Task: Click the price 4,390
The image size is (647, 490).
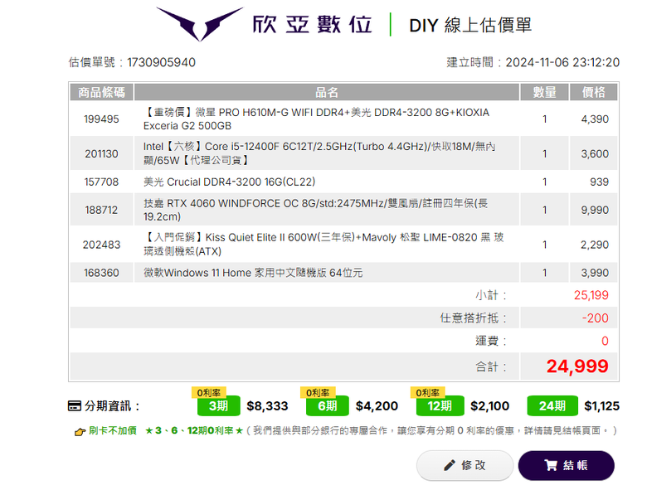Action: tap(595, 119)
